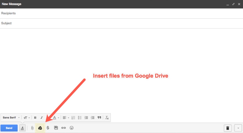Increase indent of the text
243x133 pixels.
coord(93,118)
